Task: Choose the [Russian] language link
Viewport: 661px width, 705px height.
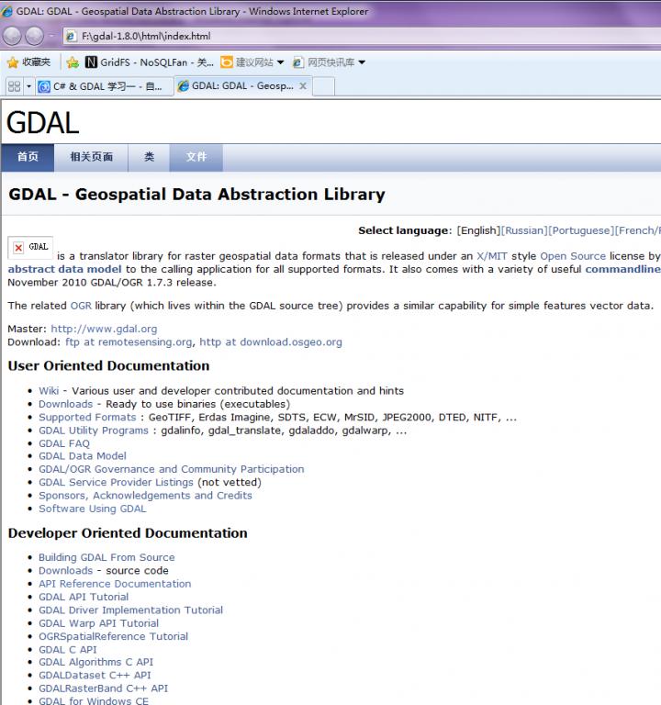Action: (524, 230)
